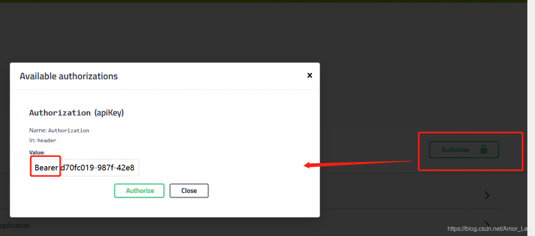Click the Authorization value input field
Viewport: 535px width, 236px height.
84,167
